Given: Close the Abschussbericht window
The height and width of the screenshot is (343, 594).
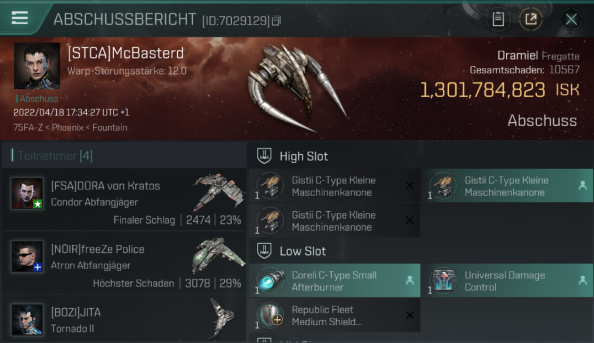Looking at the screenshot, I should tap(571, 19).
